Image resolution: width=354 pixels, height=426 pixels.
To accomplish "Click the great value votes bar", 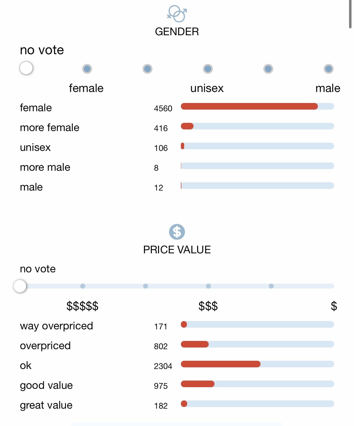I will pos(258,404).
